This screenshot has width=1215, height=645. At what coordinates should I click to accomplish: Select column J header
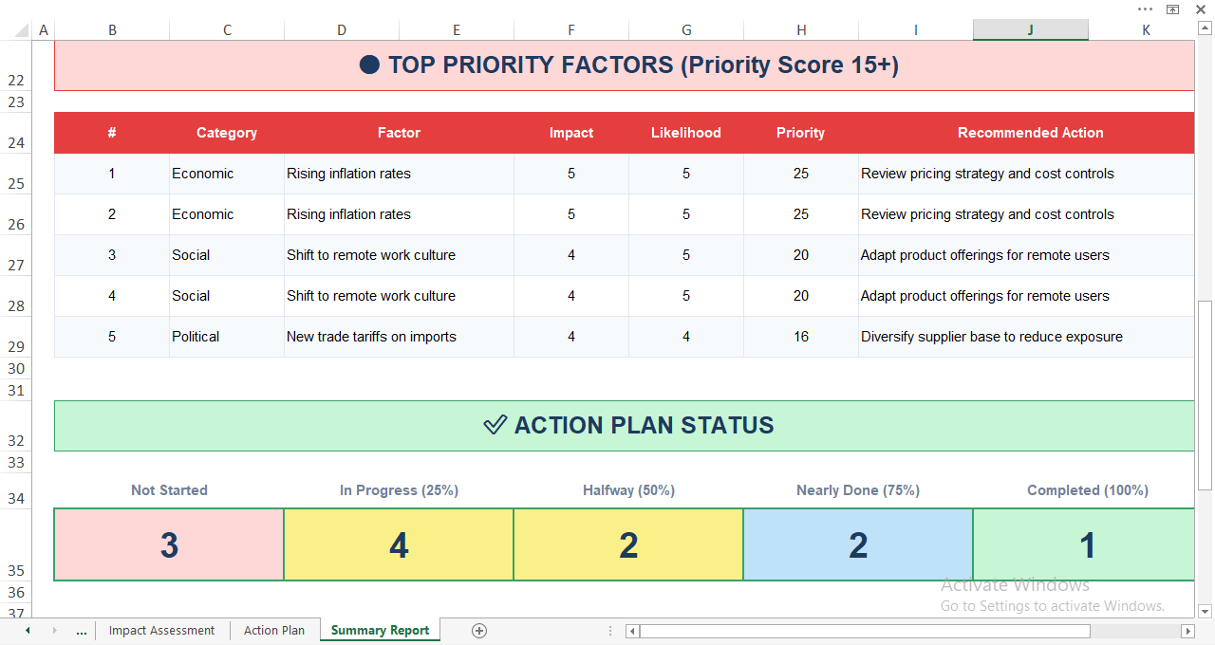1031,30
